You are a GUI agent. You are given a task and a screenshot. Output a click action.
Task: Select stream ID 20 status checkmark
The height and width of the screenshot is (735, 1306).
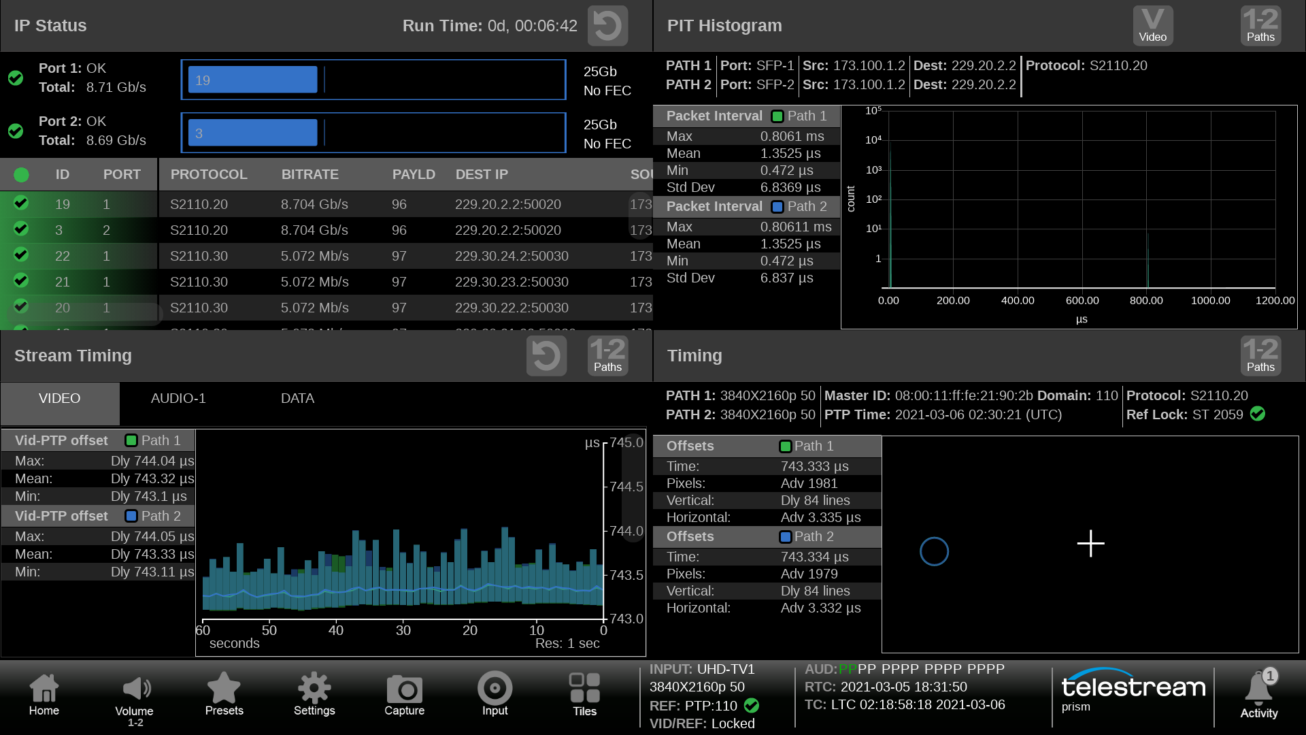(21, 306)
